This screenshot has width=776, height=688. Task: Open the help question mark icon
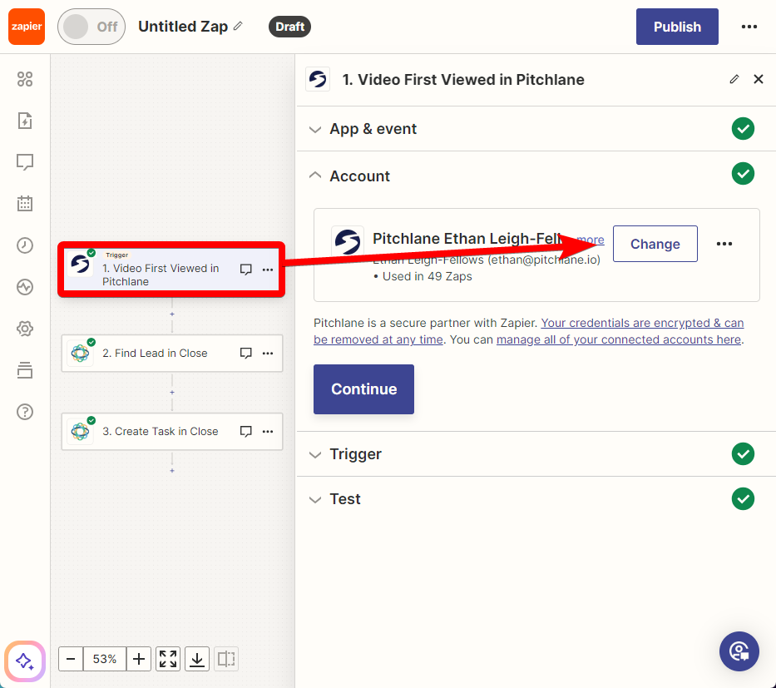(25, 411)
